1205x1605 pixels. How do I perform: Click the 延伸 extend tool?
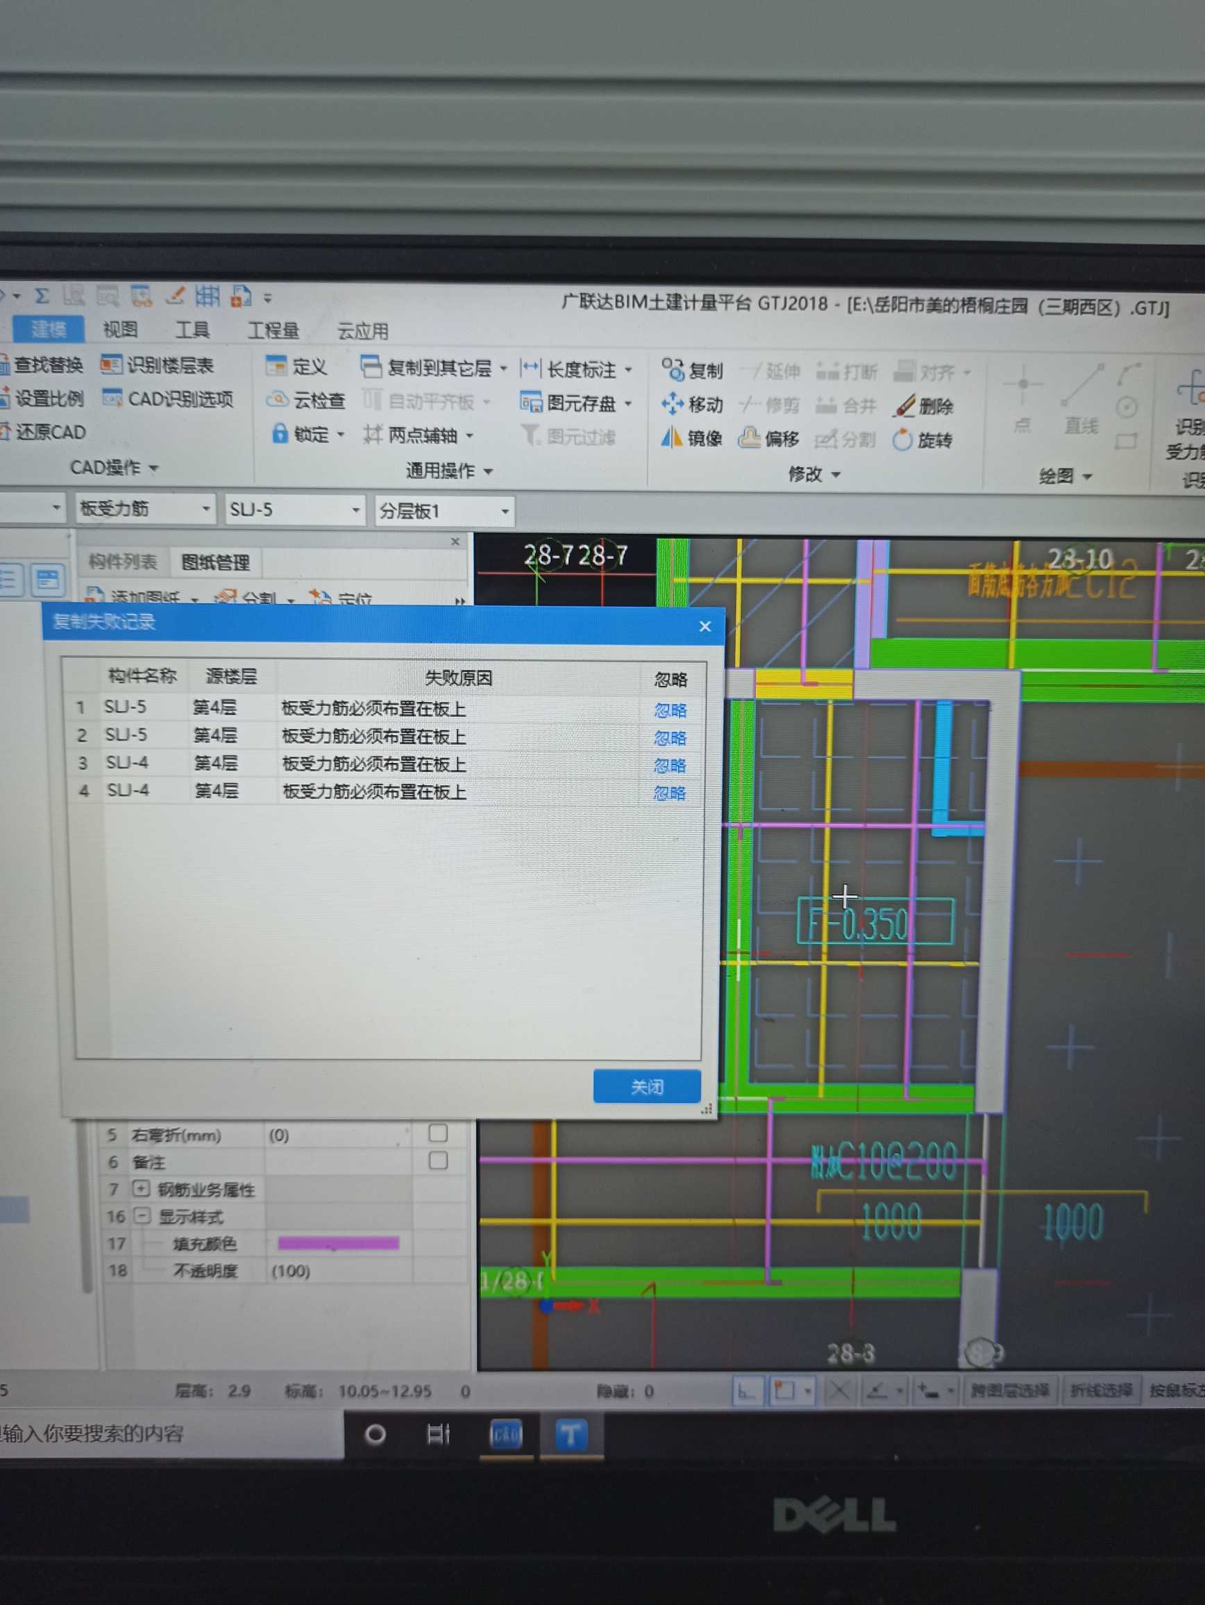click(x=770, y=371)
